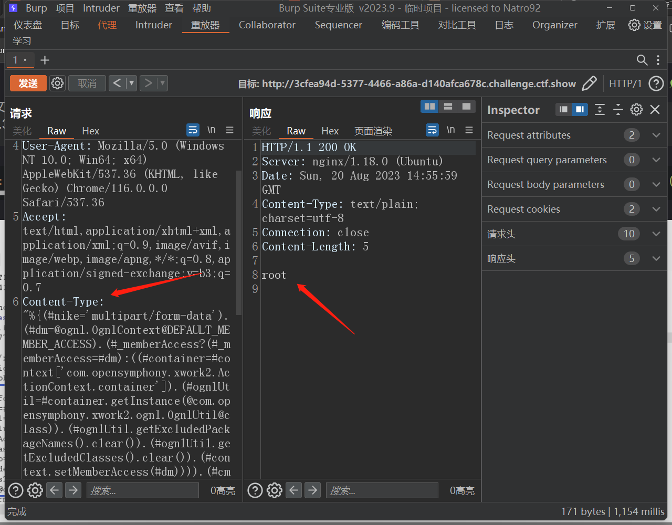
Task: Open send settings gear next to 发送
Action: coord(58,83)
